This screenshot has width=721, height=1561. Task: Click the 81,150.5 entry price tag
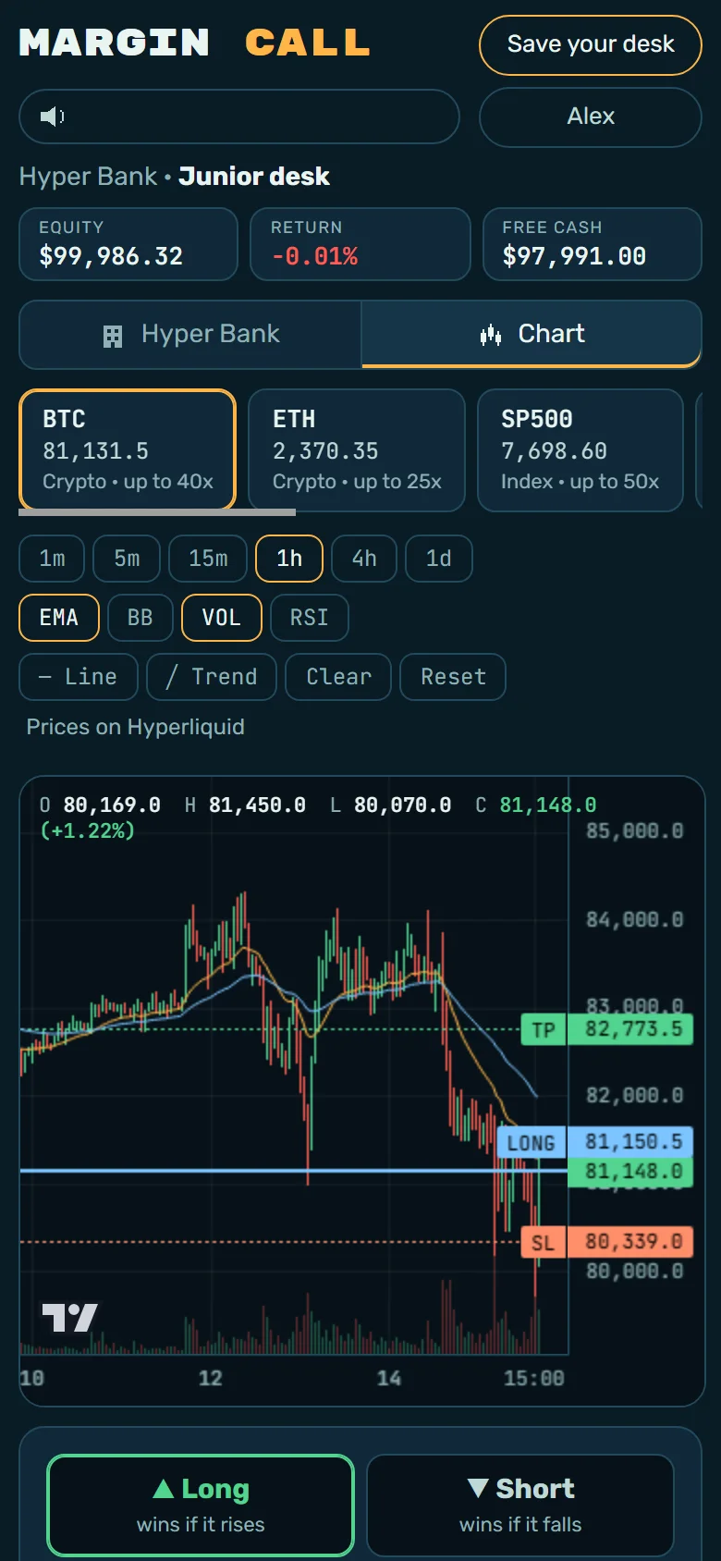630,1142
